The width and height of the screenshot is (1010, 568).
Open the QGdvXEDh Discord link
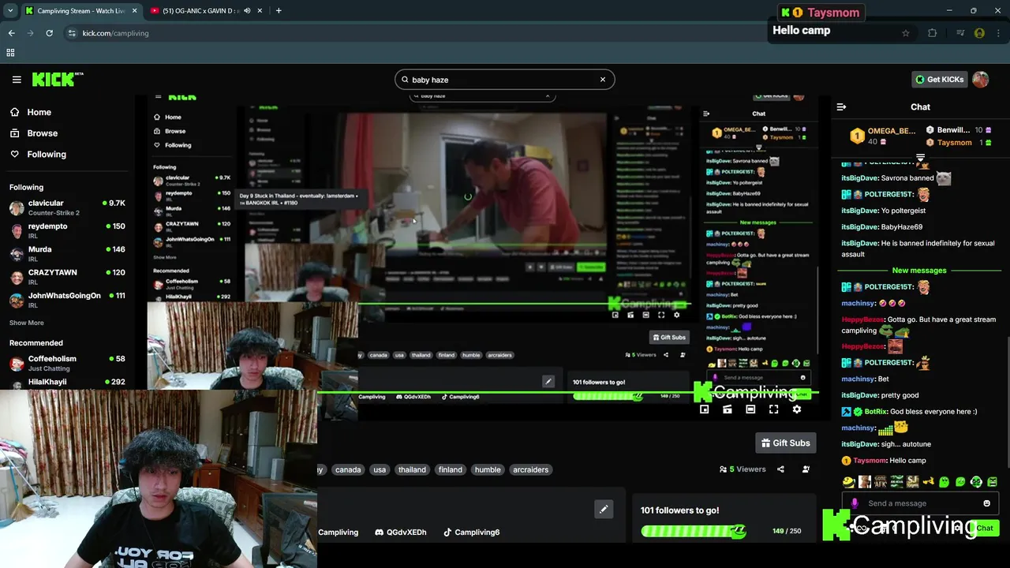401,532
